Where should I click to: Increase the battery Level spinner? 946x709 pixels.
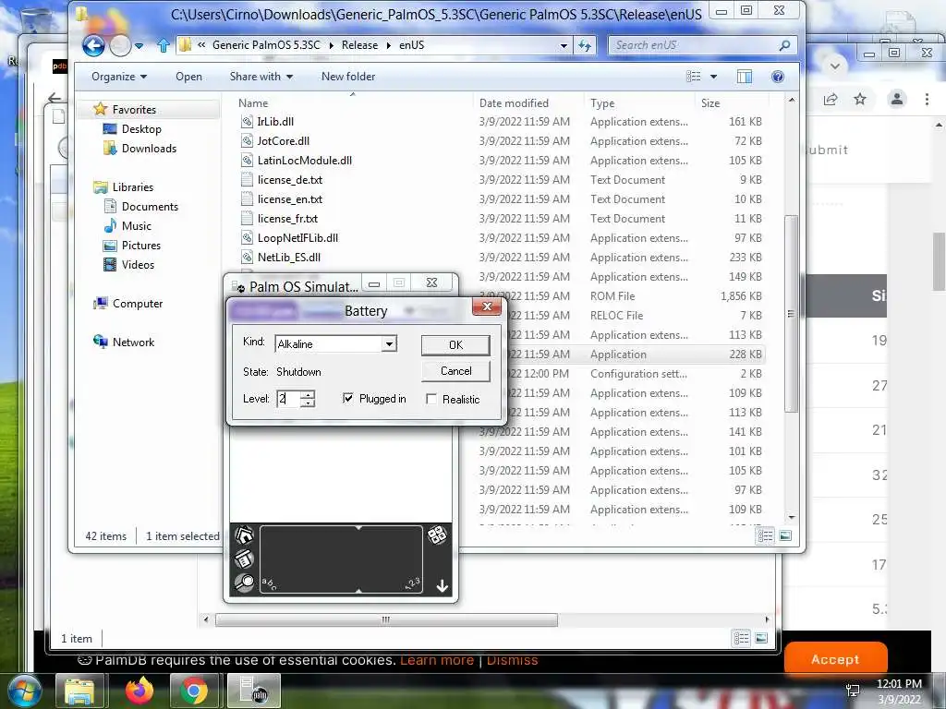(x=308, y=395)
